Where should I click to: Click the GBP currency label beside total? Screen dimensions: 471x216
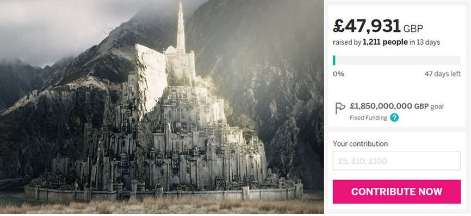click(x=413, y=29)
